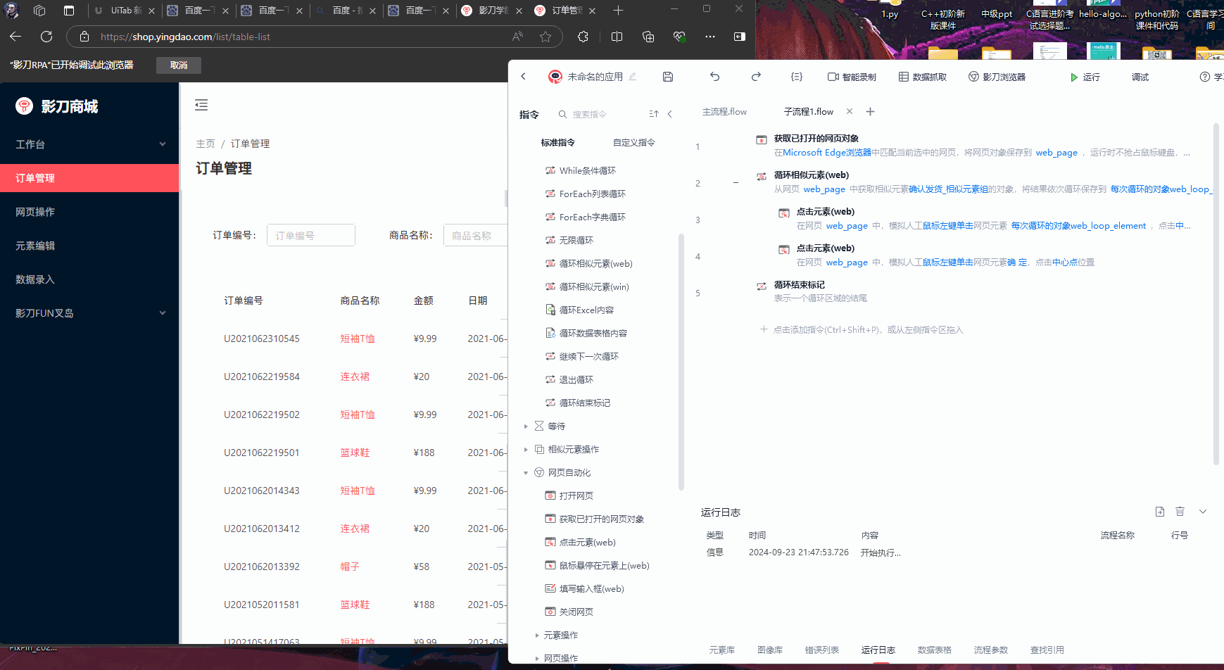
Task: Select While条件循环 command
Action: [x=581, y=170]
